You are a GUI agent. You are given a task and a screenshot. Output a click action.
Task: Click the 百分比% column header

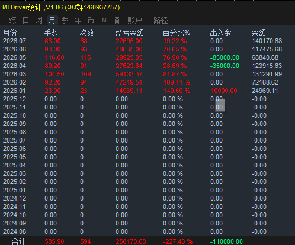pyautogui.click(x=177, y=33)
